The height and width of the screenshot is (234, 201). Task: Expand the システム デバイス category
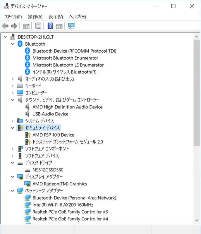(13, 121)
